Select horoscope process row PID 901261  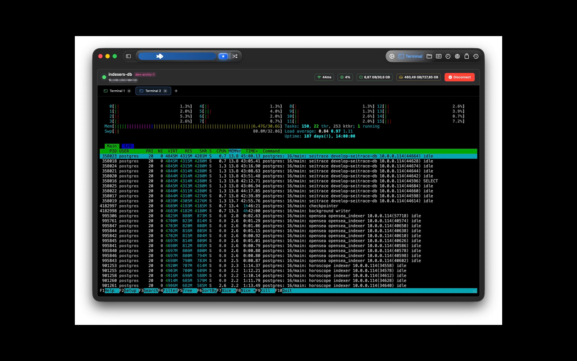[x=288, y=286]
